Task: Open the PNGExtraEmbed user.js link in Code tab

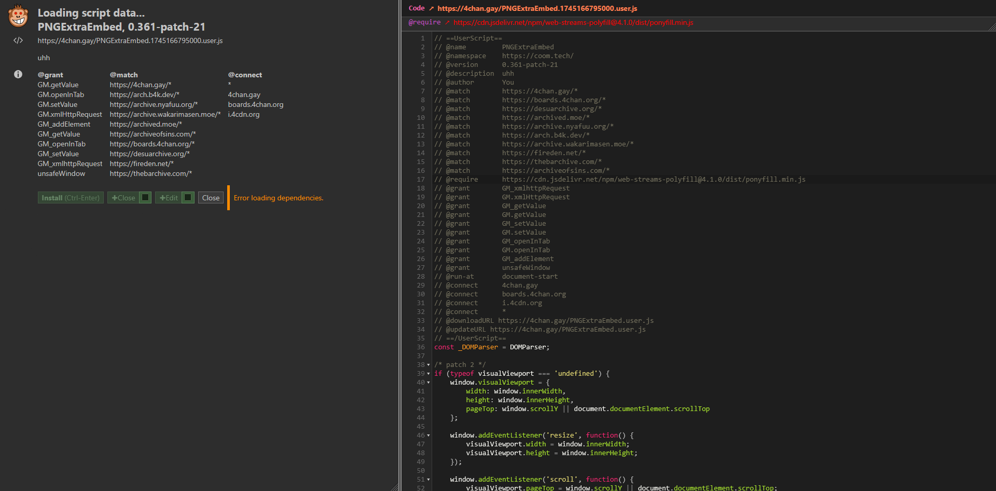Action: point(537,8)
